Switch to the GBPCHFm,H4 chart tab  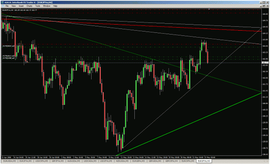coord(172,161)
